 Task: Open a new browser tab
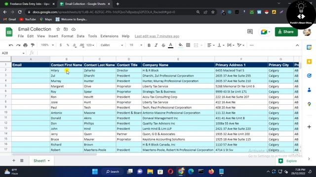pyautogui.click(x=118, y=4)
